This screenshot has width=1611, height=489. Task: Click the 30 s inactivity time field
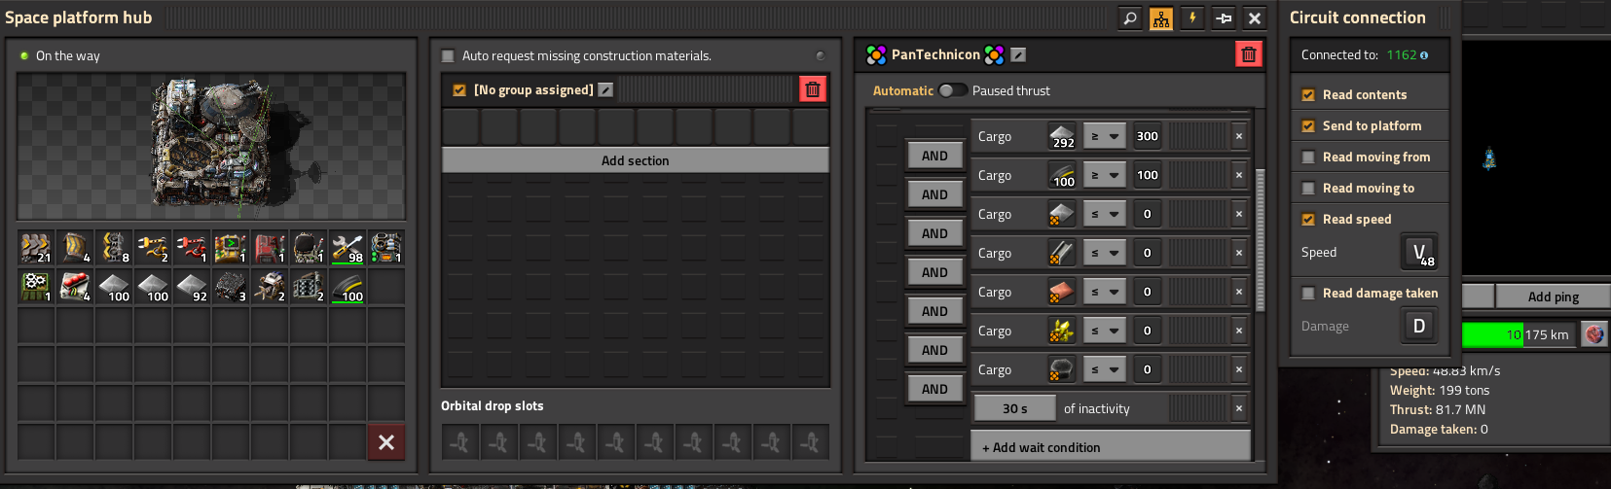pyautogui.click(x=1014, y=409)
